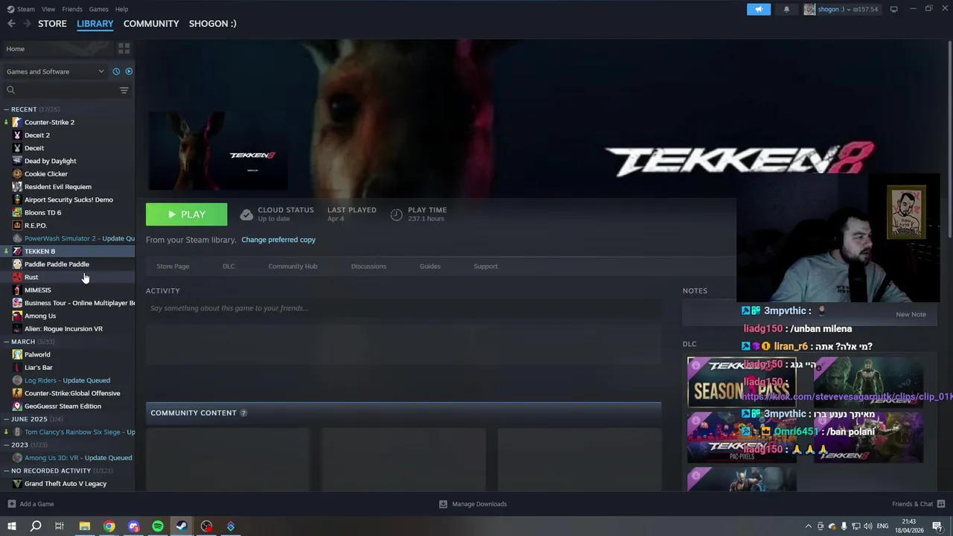953x536 pixels.
Task: Click the Manage Downloads icon
Action: click(x=443, y=504)
